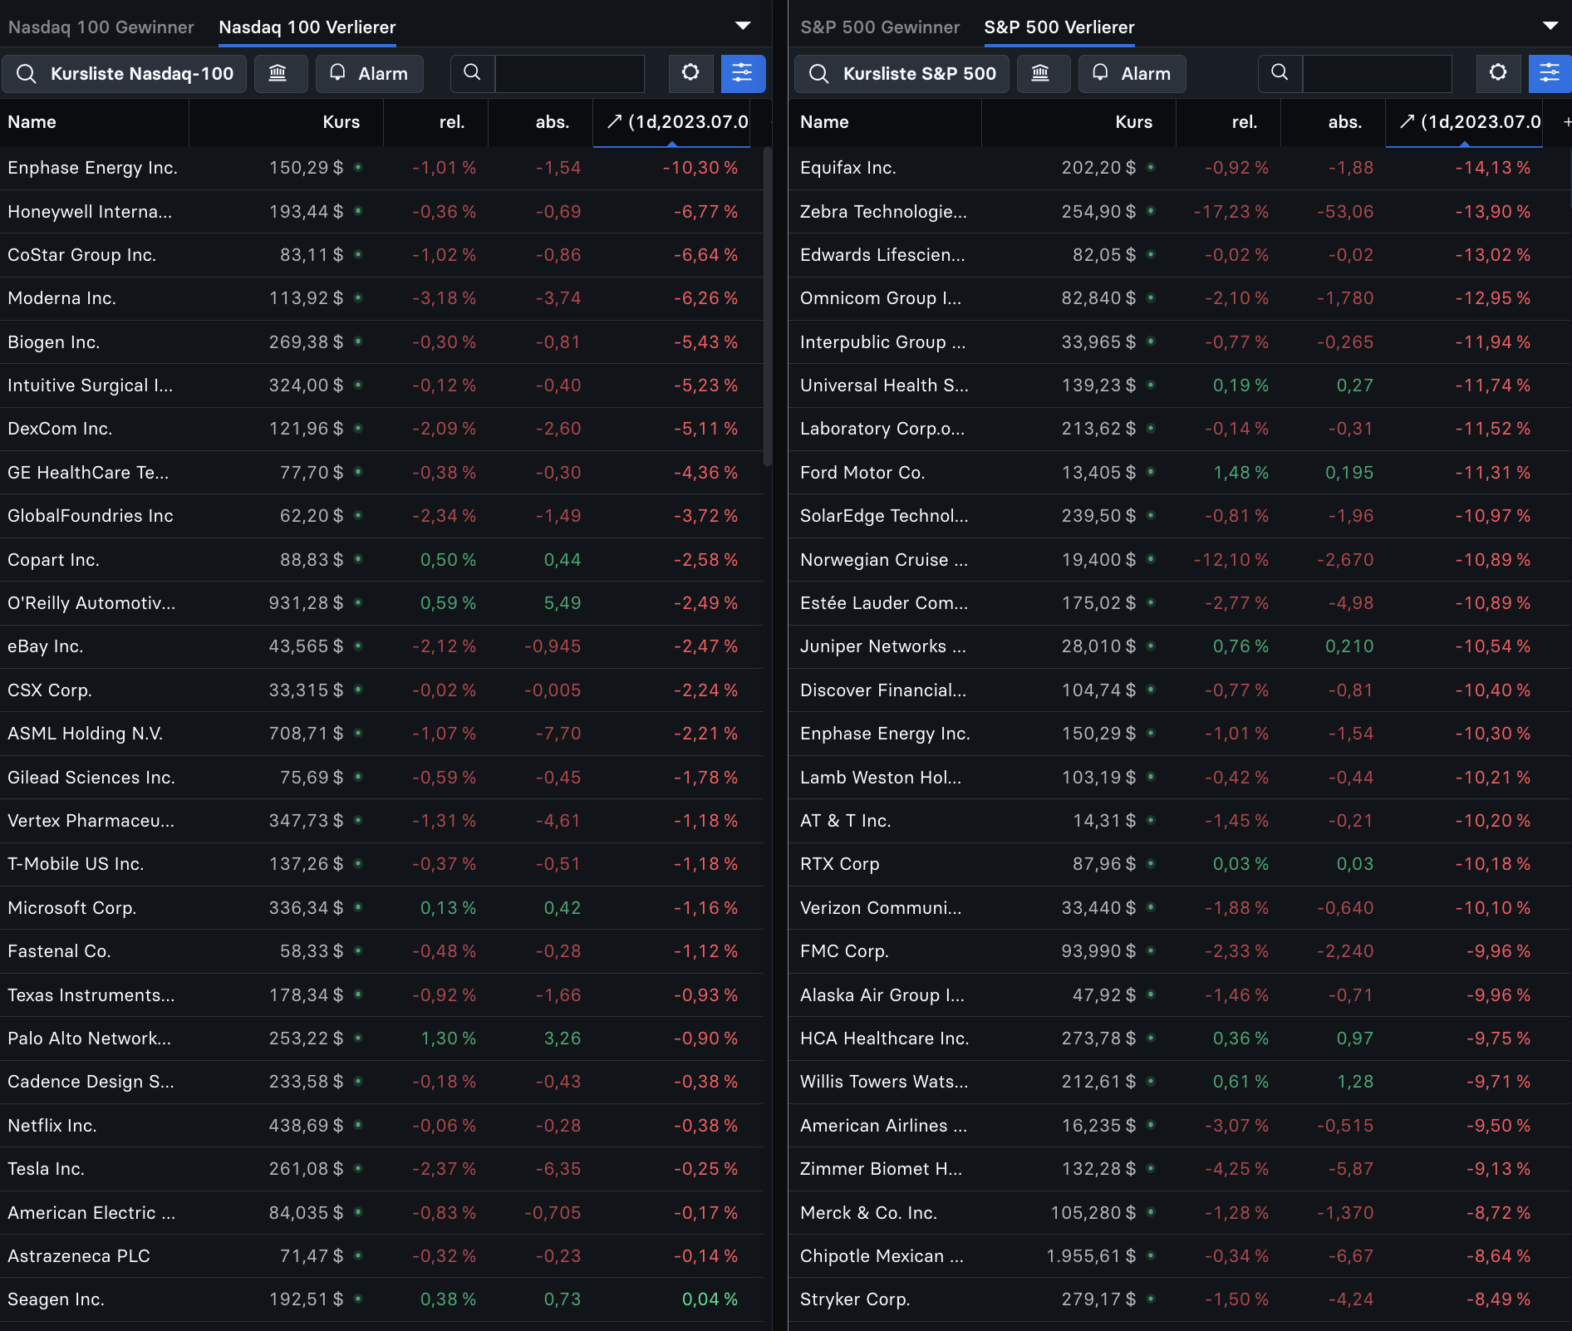Open Enphase Energy Inc. in S&P 500 list
The height and width of the screenshot is (1331, 1572).
[1180, 734]
